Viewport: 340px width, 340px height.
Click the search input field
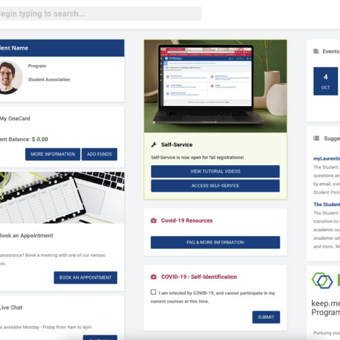100,14
